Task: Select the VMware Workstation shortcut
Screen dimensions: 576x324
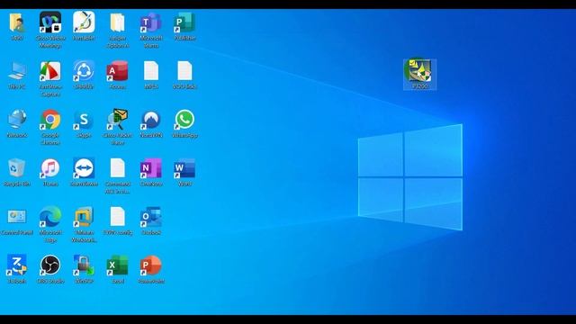Action: pyautogui.click(x=84, y=217)
